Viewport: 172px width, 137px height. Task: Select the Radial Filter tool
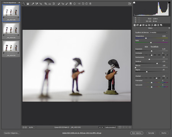click(x=75, y=4)
